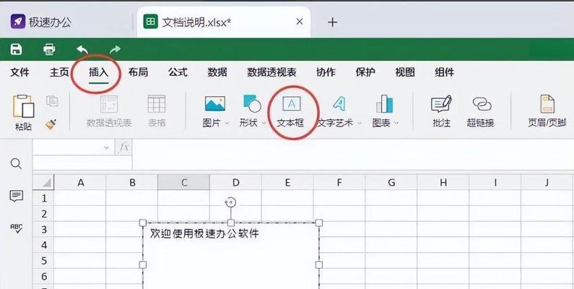Click the text box top-right corner handle
This screenshot has height=289, width=574.
(319, 223)
